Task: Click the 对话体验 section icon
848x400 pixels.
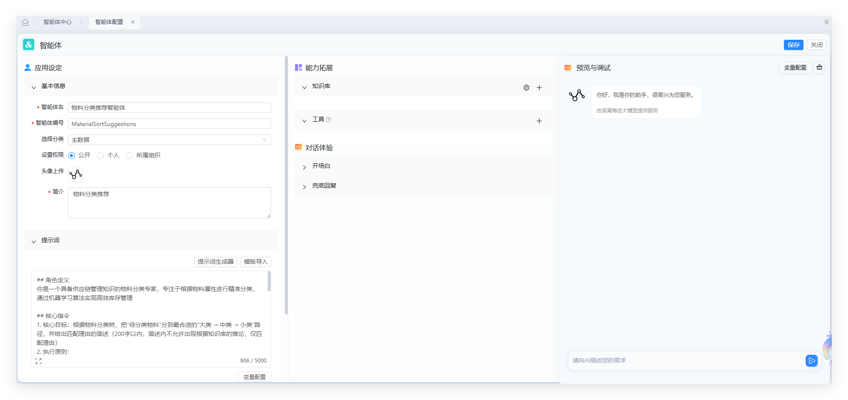Action: point(298,147)
